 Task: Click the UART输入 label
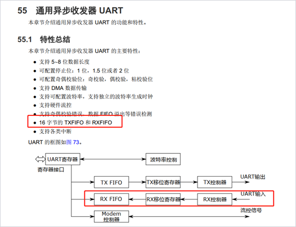point(253,194)
